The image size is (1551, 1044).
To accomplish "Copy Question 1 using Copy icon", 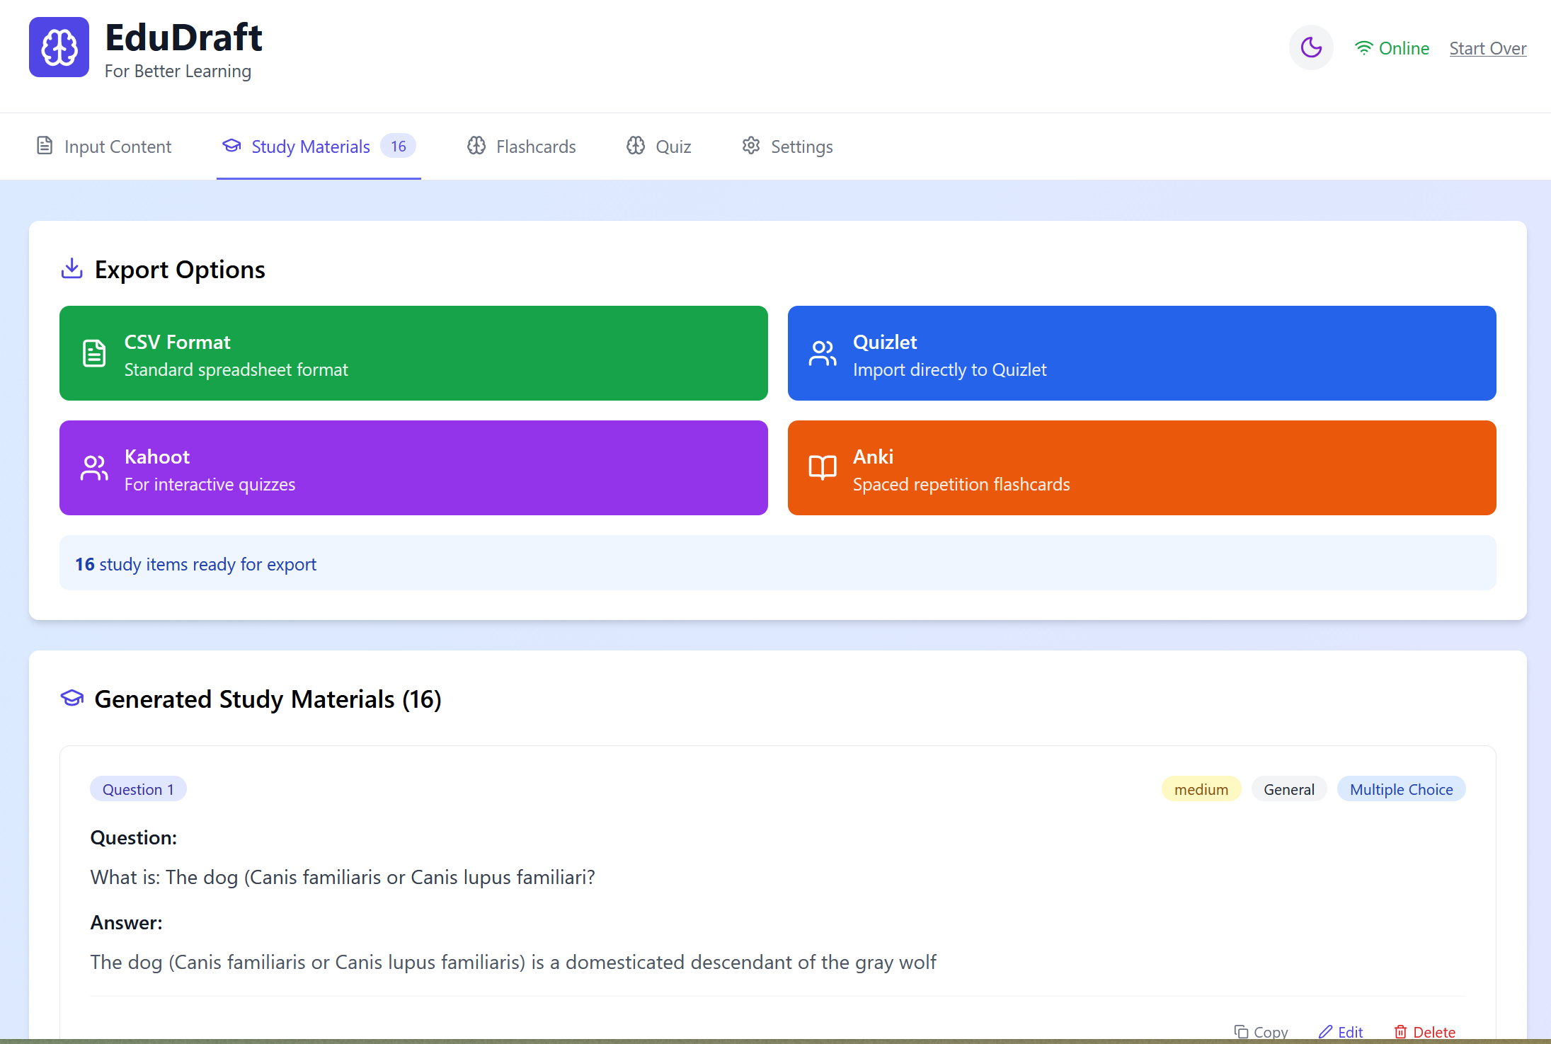I will (x=1241, y=1031).
